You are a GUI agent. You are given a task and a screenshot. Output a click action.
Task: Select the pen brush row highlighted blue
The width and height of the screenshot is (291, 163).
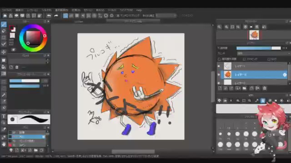tap(26, 137)
